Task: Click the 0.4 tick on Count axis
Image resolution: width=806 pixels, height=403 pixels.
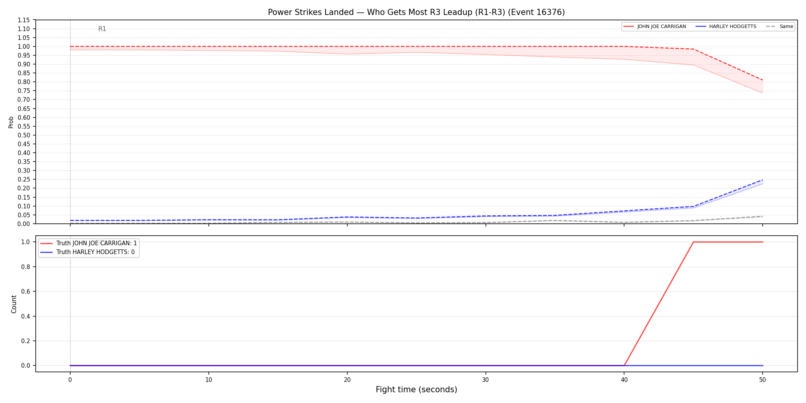Action: 26,316
